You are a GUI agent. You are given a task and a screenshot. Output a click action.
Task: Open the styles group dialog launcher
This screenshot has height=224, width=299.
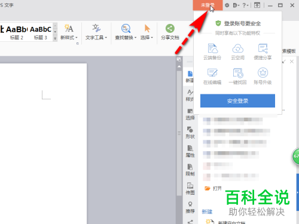coord(78,44)
